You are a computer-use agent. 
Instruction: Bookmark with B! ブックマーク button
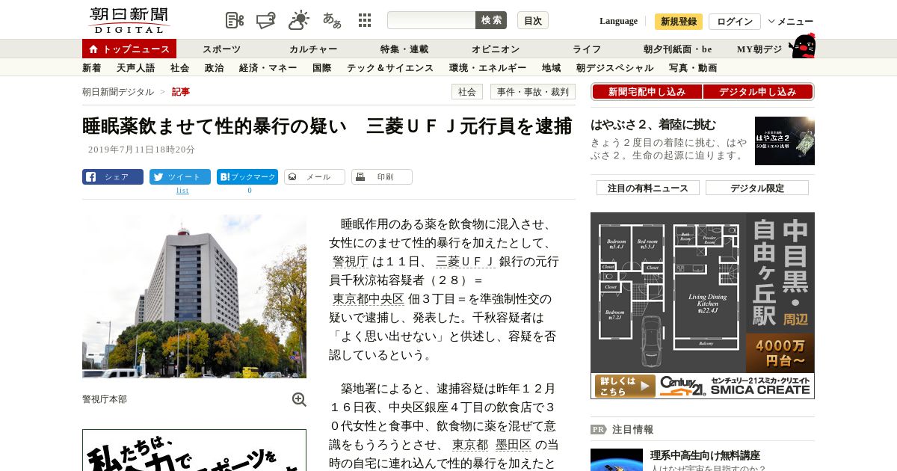click(x=247, y=177)
